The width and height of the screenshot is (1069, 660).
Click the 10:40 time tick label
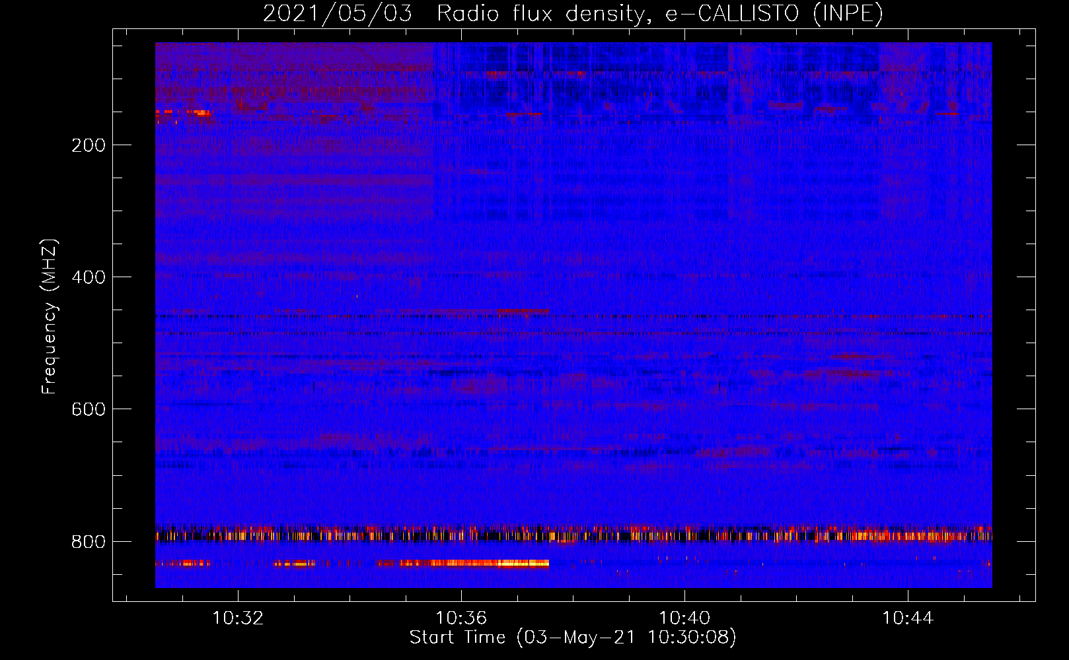click(x=684, y=618)
